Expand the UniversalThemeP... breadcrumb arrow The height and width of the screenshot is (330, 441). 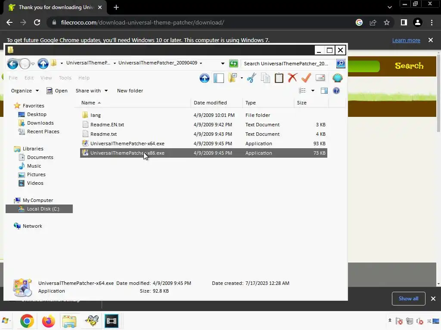tap(115, 63)
